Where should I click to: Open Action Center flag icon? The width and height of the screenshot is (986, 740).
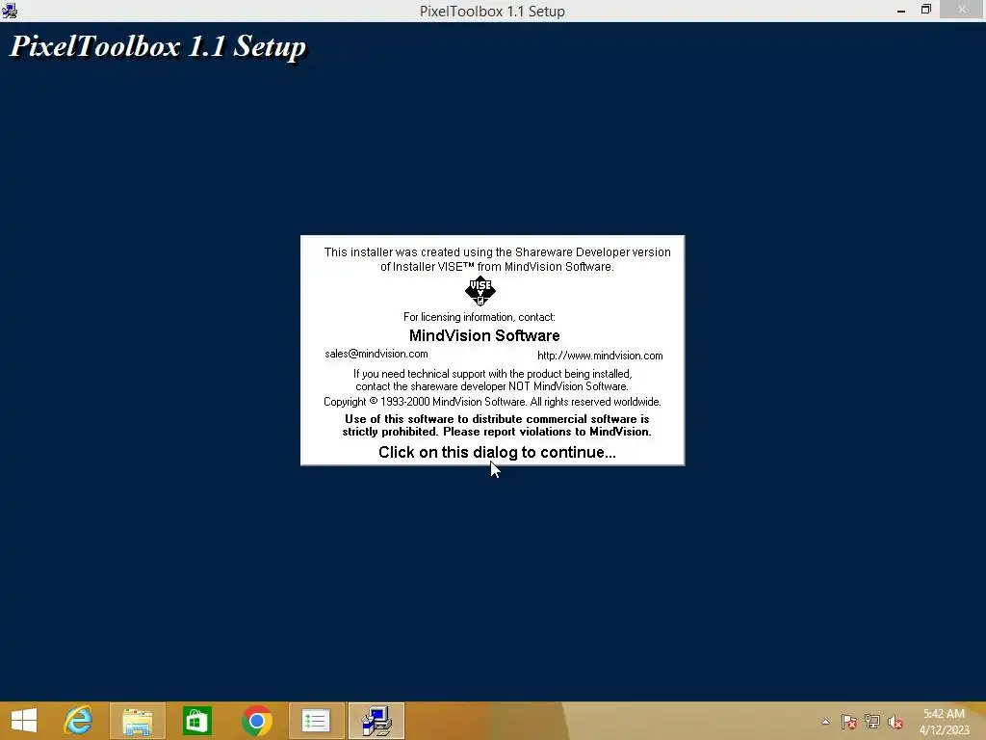(x=849, y=722)
